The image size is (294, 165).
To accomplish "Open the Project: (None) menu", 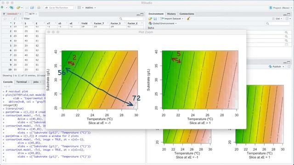I will coord(281,8).
